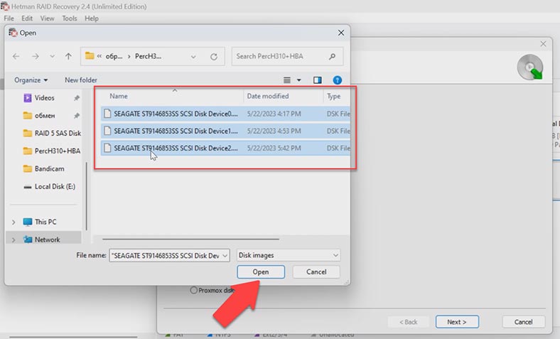Change the file view layout

[287, 80]
